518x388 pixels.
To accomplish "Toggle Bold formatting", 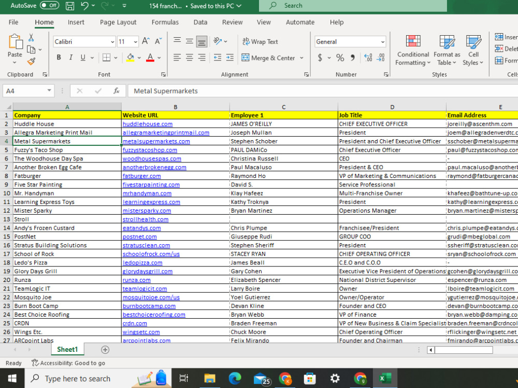I will [x=59, y=57].
